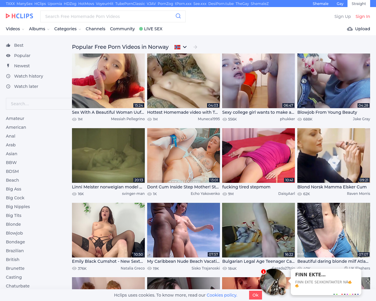Screen dimensions: 376x301
Task: Open the Community menu item
Action: 122,29
